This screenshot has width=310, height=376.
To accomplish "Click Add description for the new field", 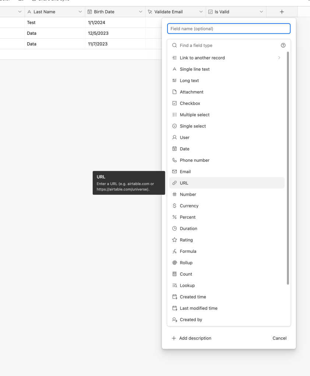I will coord(191,338).
